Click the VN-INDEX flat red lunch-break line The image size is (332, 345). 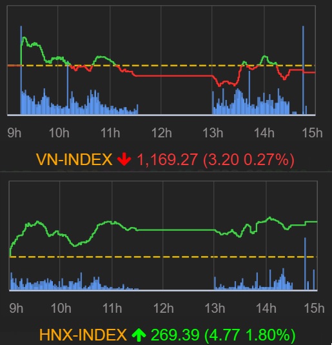coord(174,76)
